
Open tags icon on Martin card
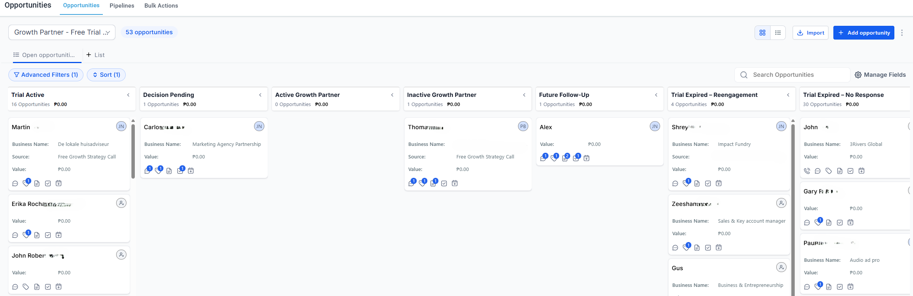pyautogui.click(x=26, y=183)
